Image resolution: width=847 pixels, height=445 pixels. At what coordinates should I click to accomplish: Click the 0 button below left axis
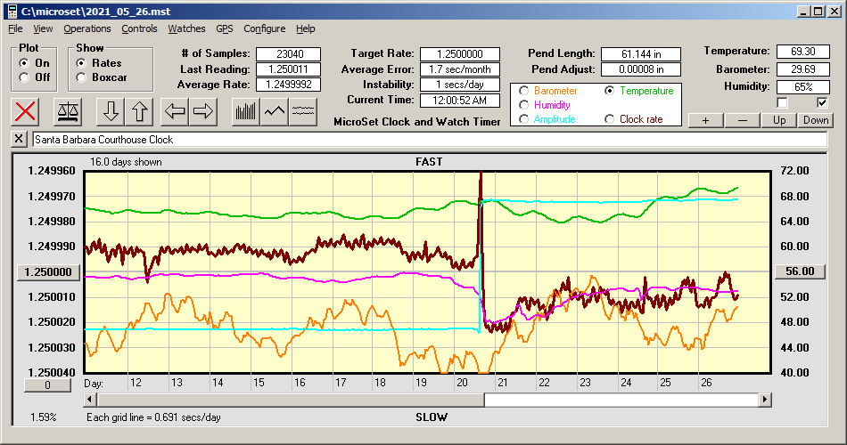point(47,385)
